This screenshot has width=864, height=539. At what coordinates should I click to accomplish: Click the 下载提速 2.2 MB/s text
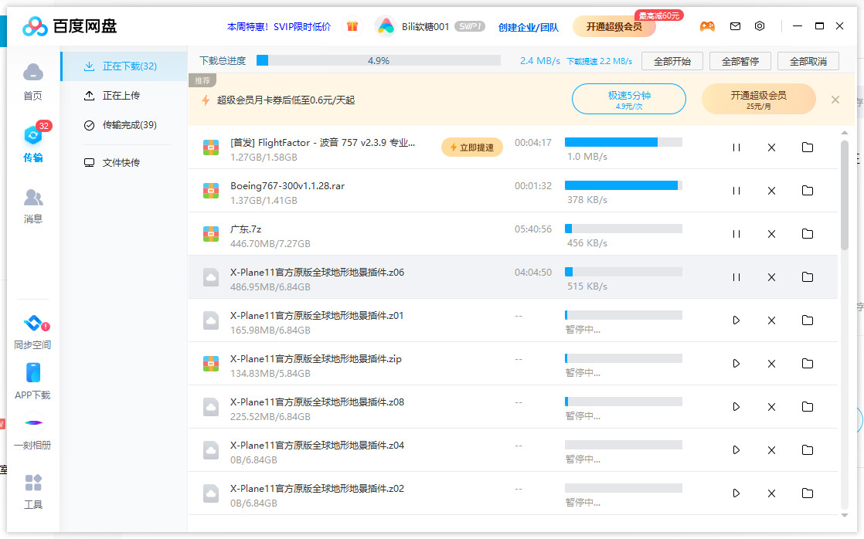point(600,61)
